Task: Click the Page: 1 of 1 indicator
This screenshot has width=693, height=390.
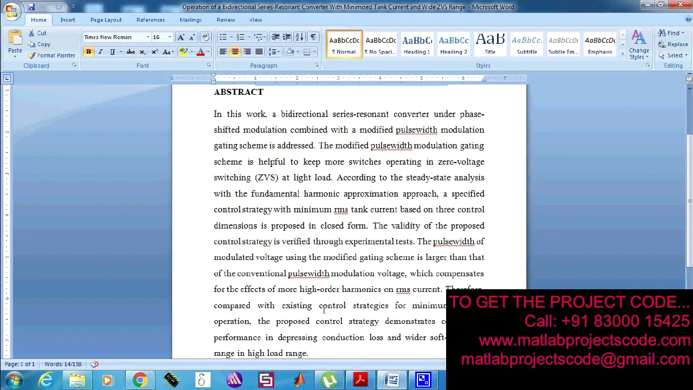Action: click(19, 364)
